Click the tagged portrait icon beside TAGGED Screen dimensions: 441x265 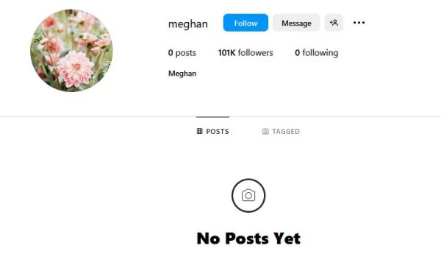coord(265,131)
